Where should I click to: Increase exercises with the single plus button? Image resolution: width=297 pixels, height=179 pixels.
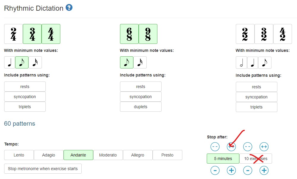point(264,170)
